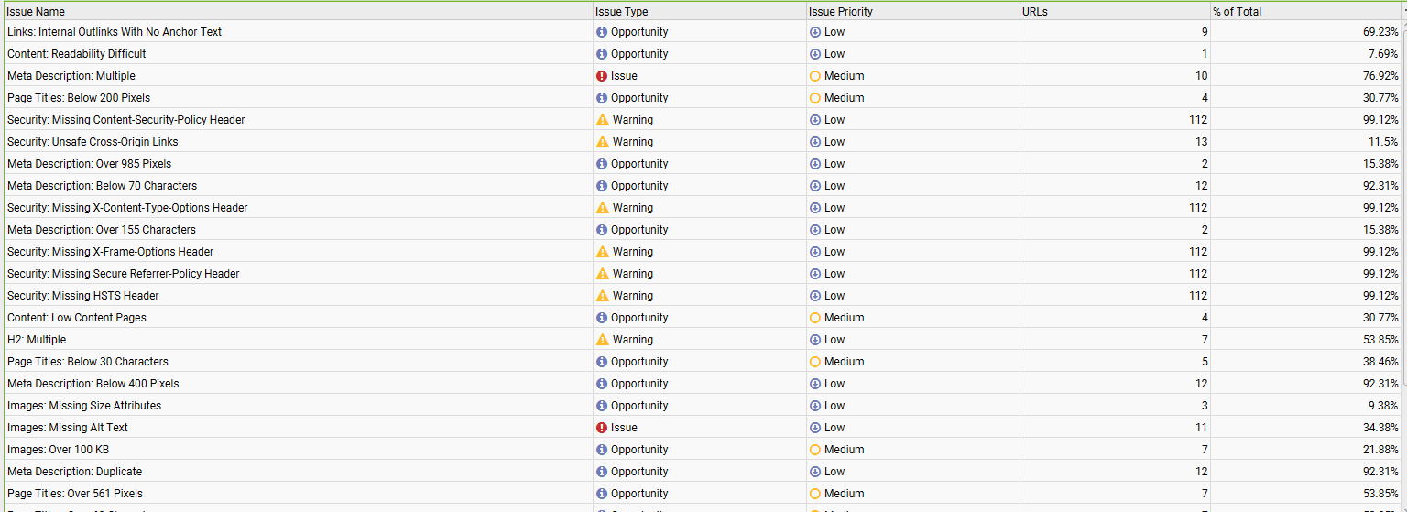Sort by the URLs column header
The image size is (1407, 512).
tap(1035, 12)
